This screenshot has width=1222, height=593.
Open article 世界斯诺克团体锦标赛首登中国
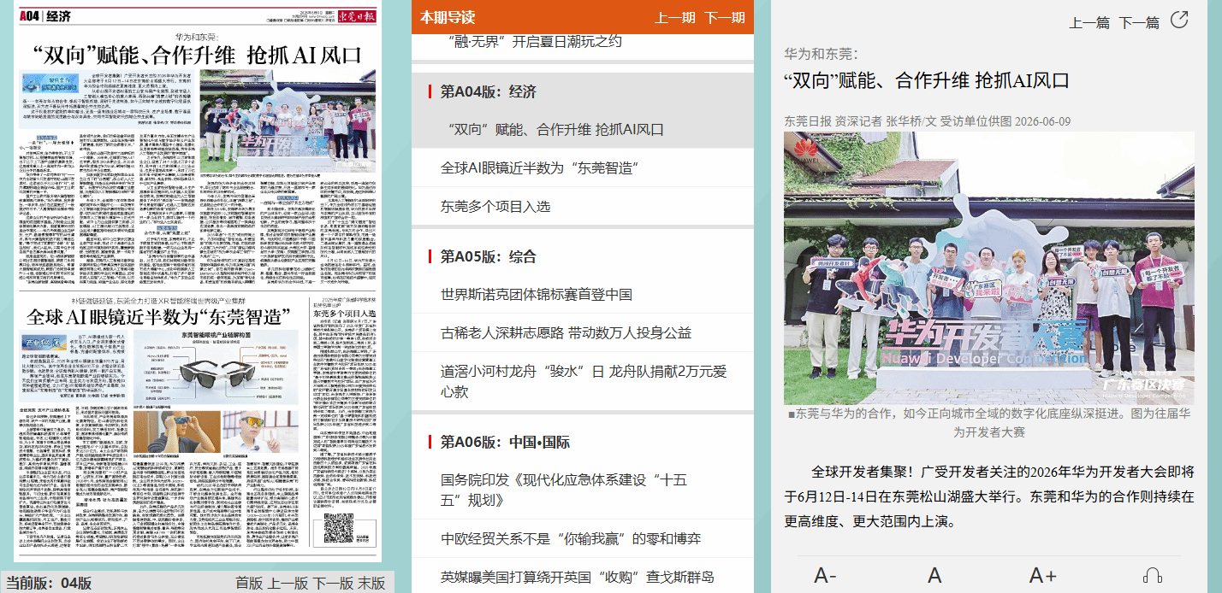click(x=537, y=295)
